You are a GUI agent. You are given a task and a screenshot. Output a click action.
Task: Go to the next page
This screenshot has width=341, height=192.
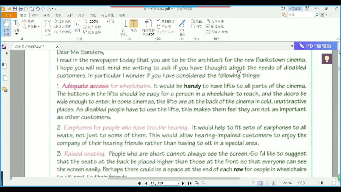(183, 183)
